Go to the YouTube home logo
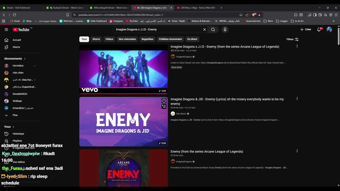 (x=21, y=29)
